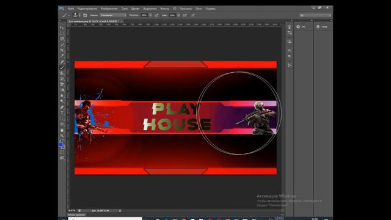
Task: Select the Brush tool in toolbox
Action: pyautogui.click(x=62, y=68)
